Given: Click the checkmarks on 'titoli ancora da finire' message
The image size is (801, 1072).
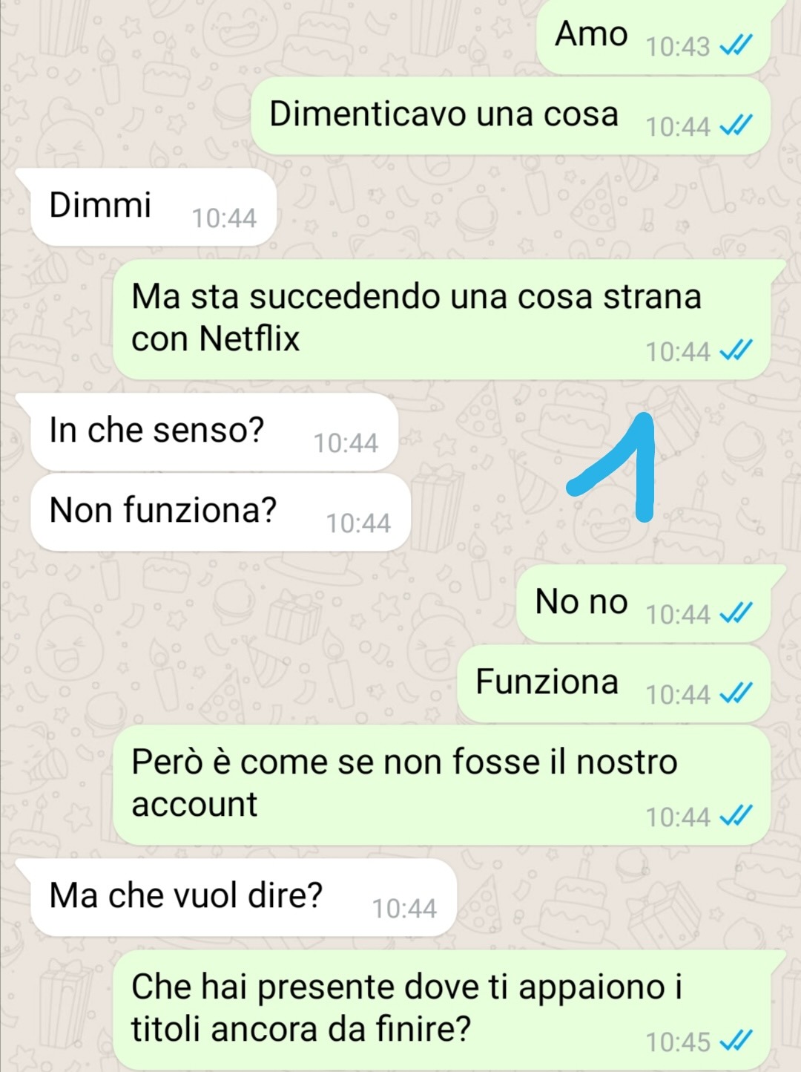Looking at the screenshot, I should tap(736, 1042).
